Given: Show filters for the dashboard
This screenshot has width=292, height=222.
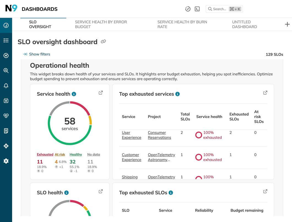Looking at the screenshot, I should click(x=37, y=54).
